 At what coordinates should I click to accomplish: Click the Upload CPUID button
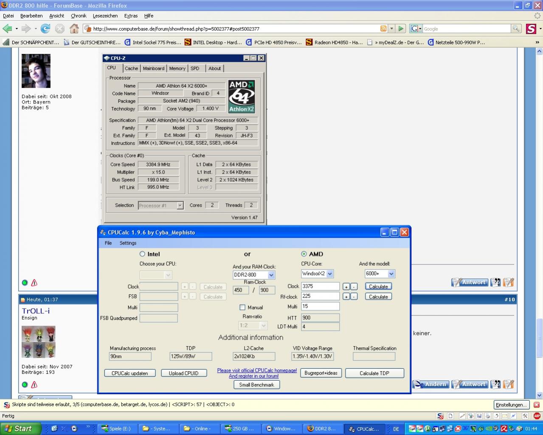183,373
